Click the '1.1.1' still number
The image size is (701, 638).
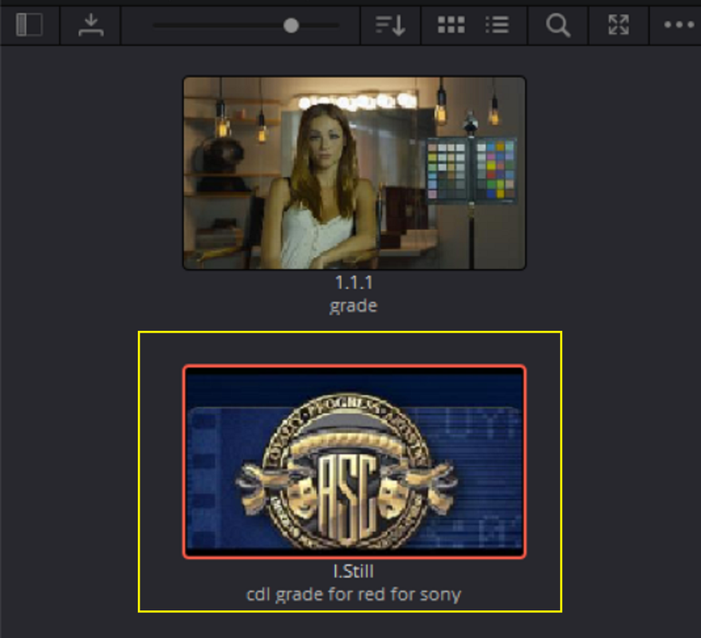point(353,282)
